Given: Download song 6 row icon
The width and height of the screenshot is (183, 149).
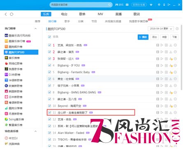Looking at the screenshot, I should pyautogui.click(x=171, y=79).
